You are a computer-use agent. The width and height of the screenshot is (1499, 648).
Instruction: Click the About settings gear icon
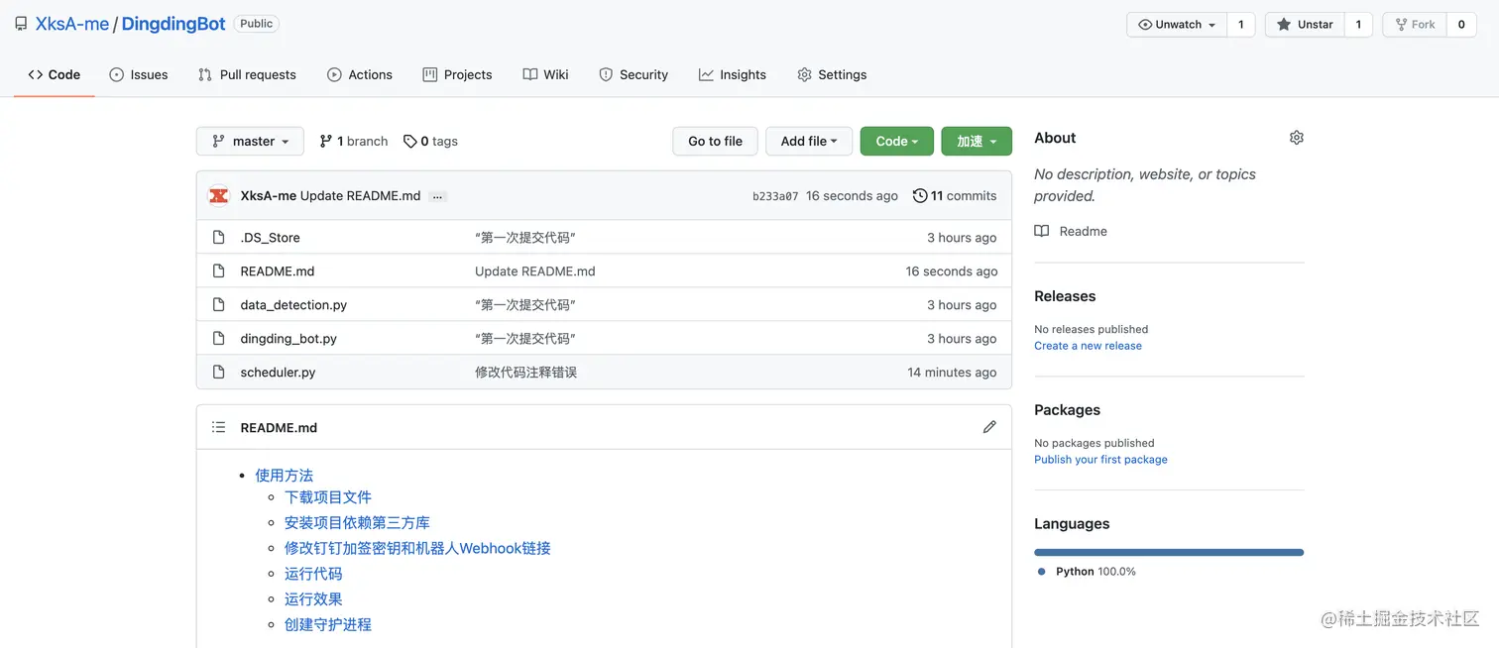click(1296, 138)
